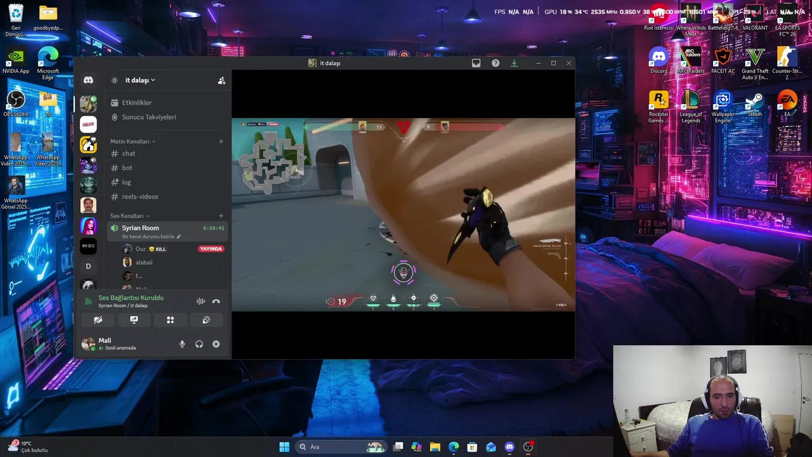Select the Syrian Room voice channel

pos(167,231)
